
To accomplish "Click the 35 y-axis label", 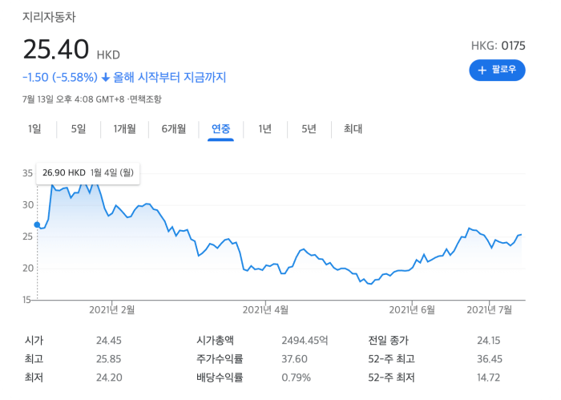I will (x=27, y=173).
